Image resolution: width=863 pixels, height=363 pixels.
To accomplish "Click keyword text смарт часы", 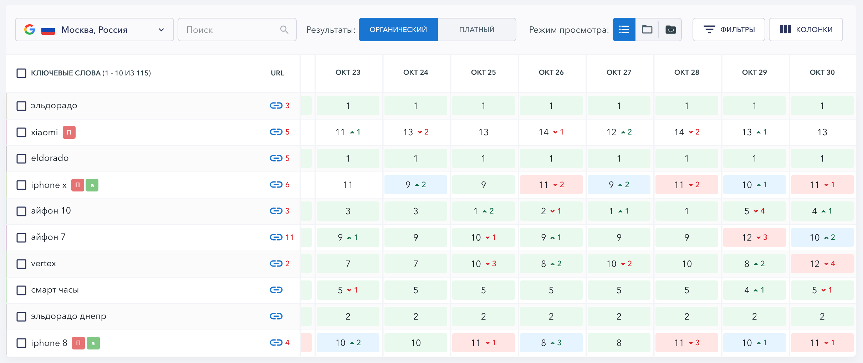I will [55, 290].
